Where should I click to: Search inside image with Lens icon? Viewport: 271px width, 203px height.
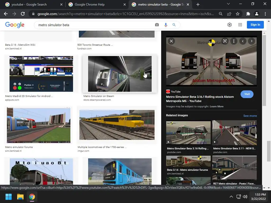225,41
